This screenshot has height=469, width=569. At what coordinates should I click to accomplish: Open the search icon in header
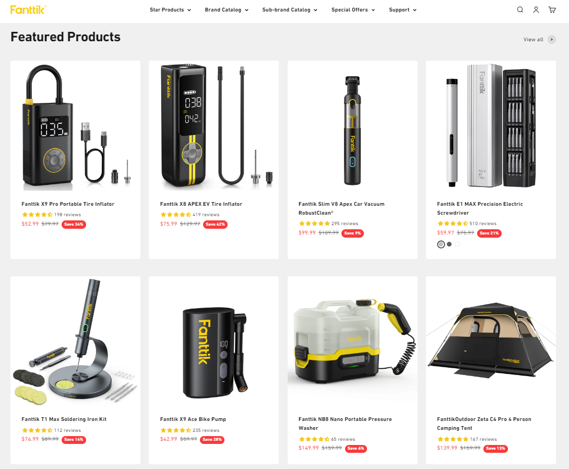[519, 10]
